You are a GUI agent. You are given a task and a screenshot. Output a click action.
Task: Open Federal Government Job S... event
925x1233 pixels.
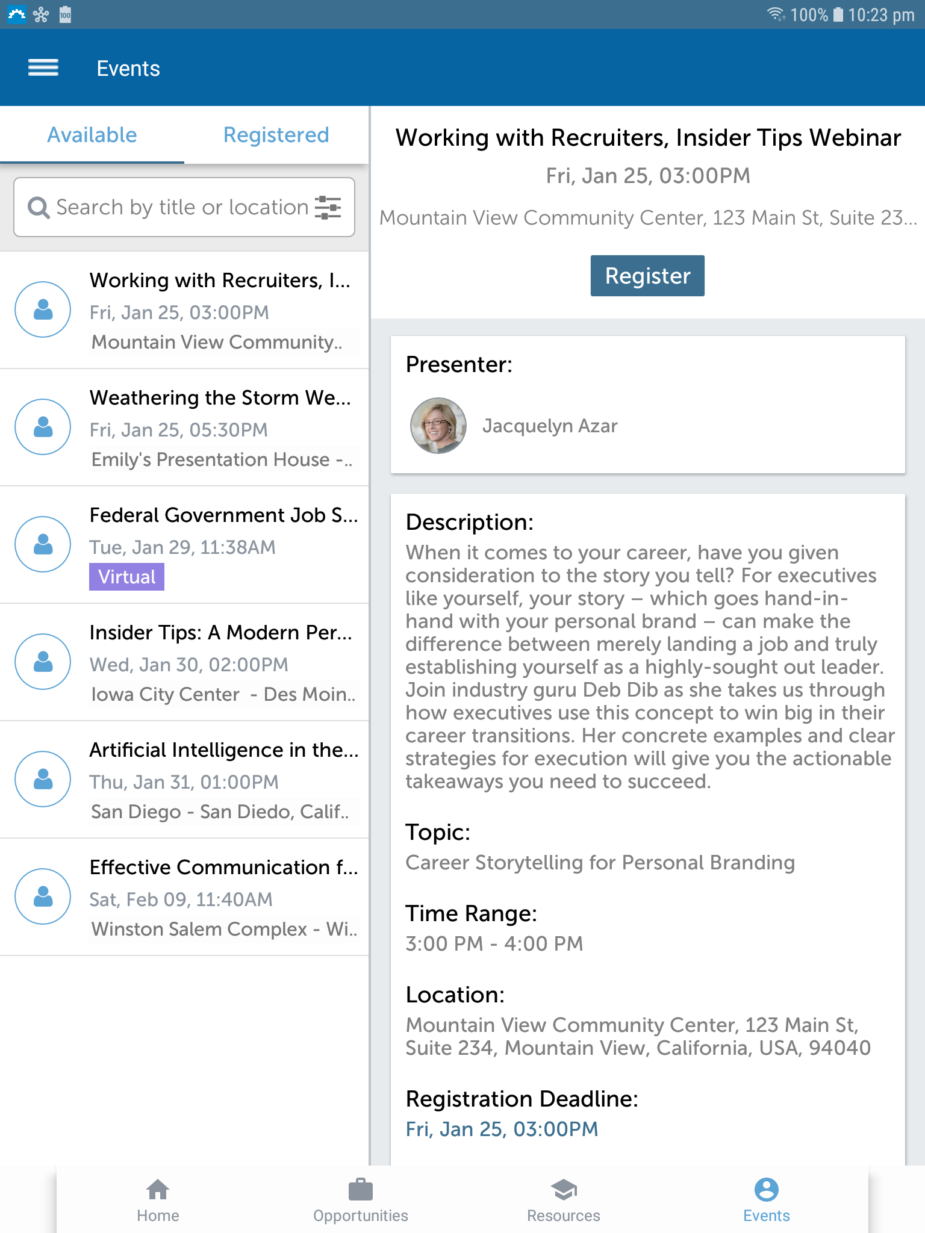pyautogui.click(x=184, y=544)
